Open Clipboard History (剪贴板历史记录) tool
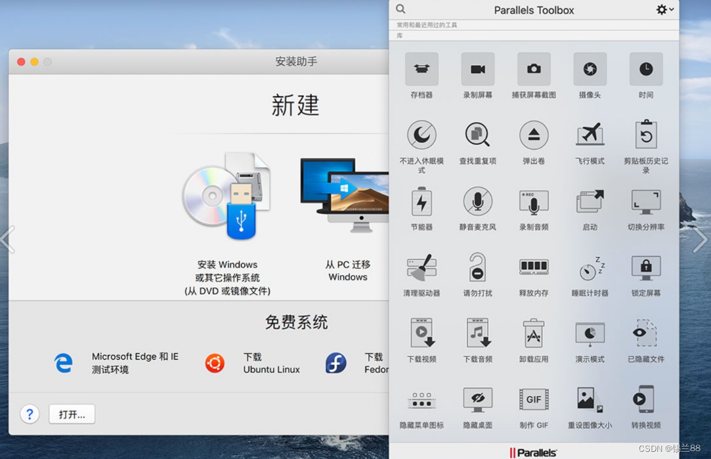 (646, 135)
